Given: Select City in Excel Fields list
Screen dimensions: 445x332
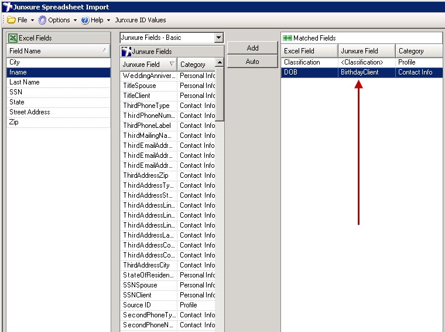Looking at the screenshot, I should tap(59, 62).
